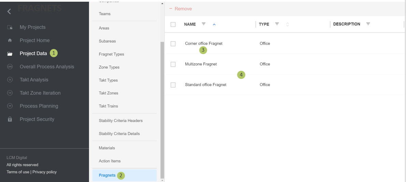
Task: Check the Corner office Fragnet checkbox
Action: click(173, 44)
